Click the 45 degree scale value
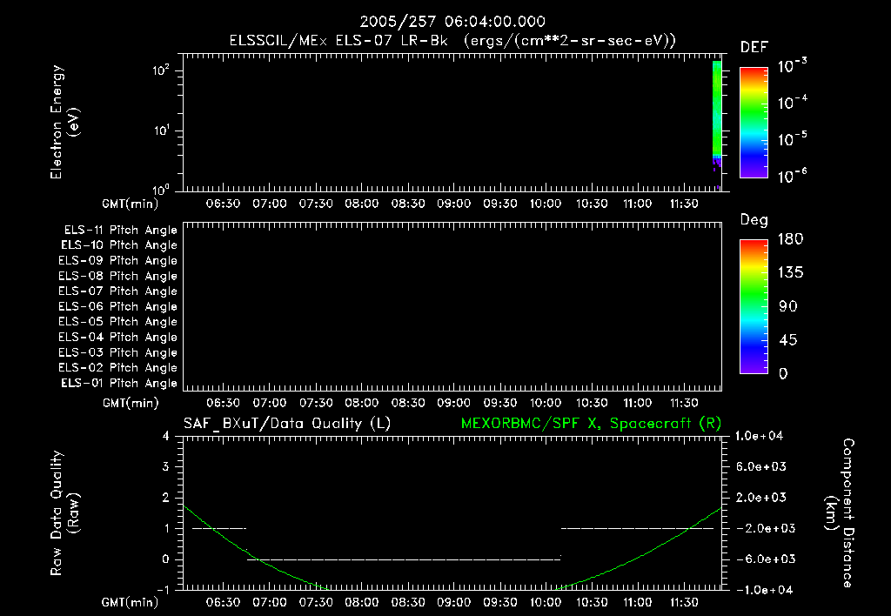The height and width of the screenshot is (616, 891). pos(788,340)
